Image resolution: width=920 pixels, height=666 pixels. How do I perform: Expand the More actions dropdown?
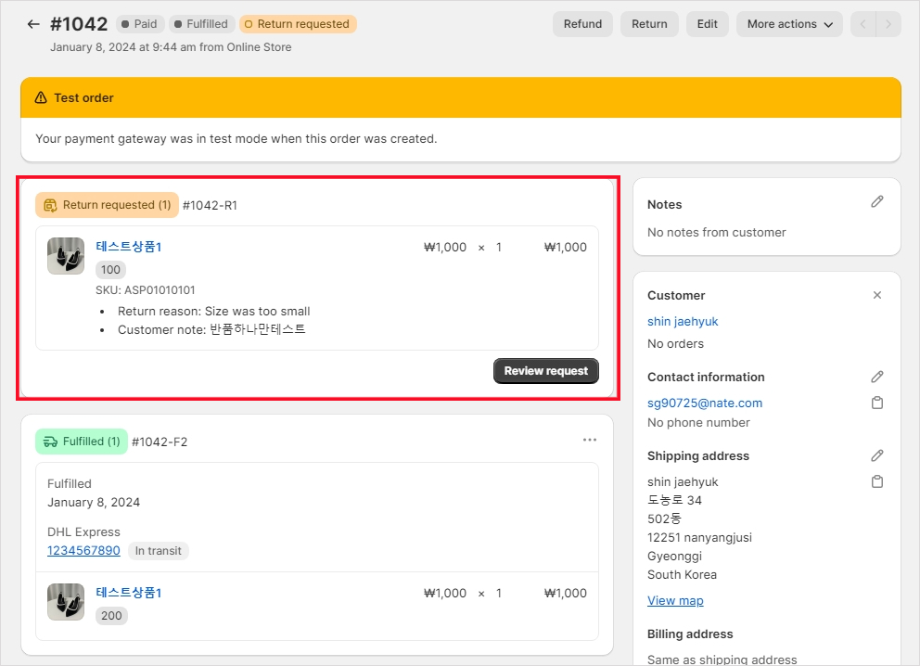pos(789,24)
